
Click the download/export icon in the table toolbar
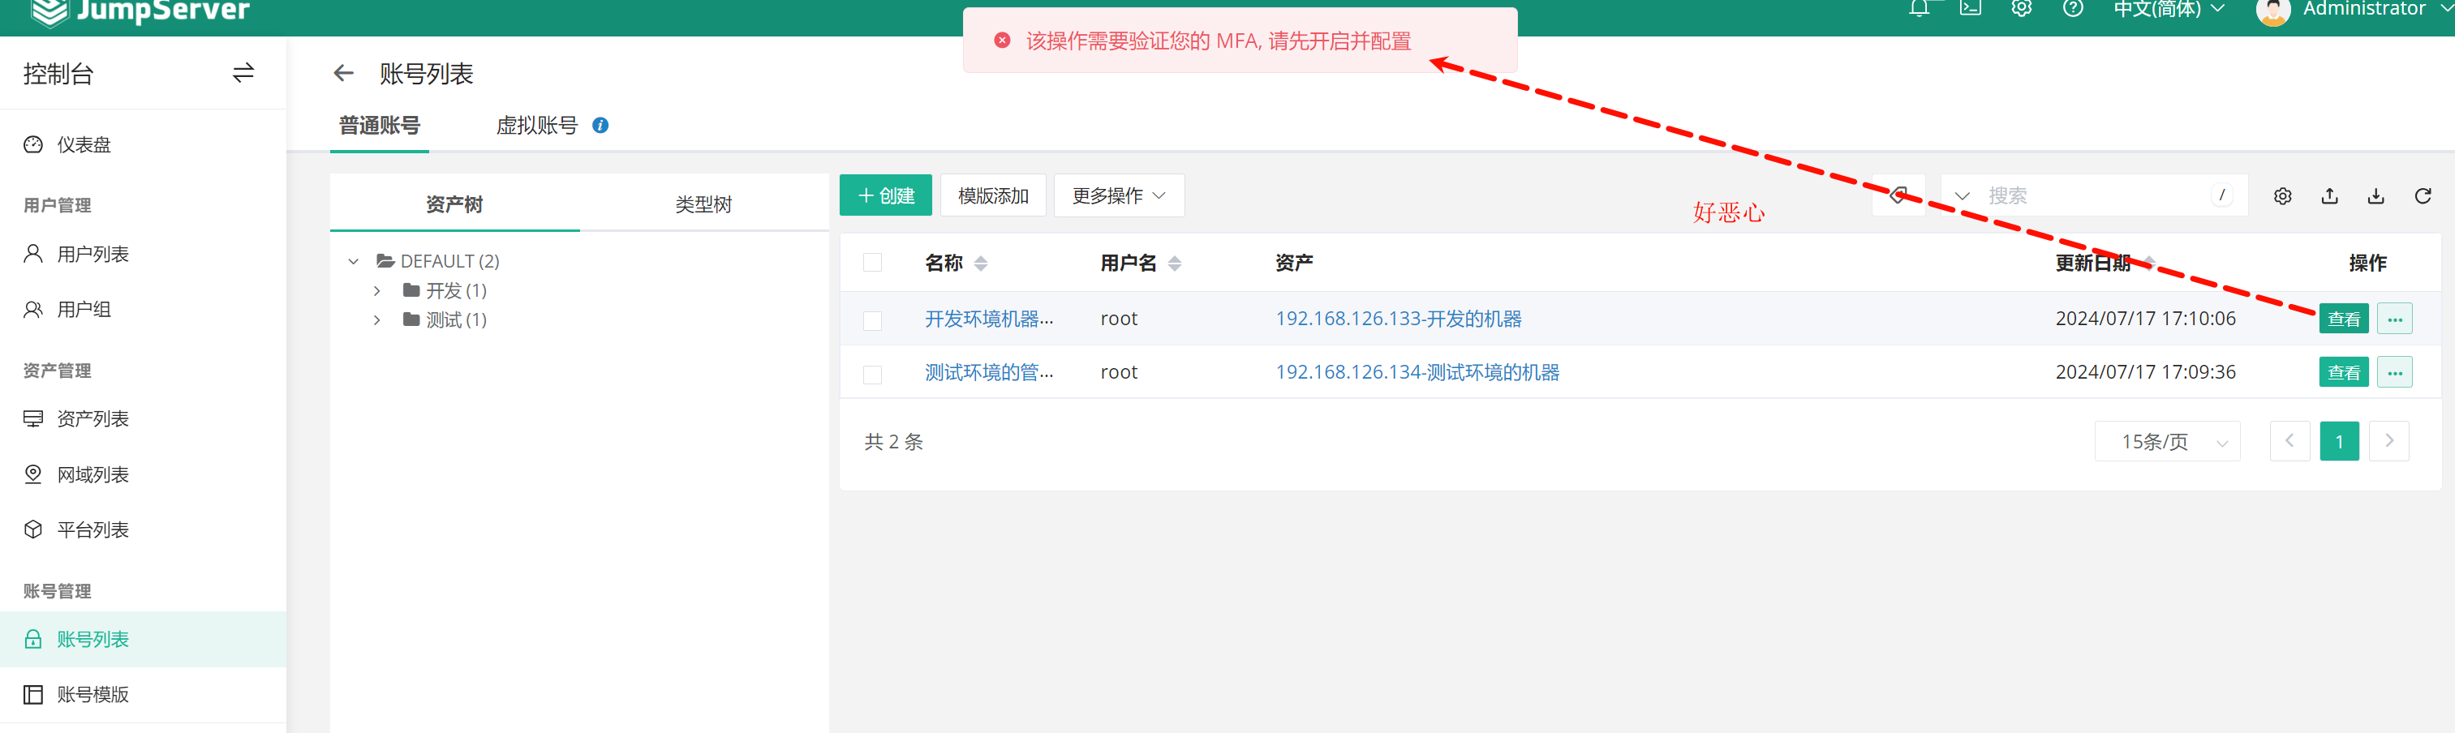pyautogui.click(x=2376, y=196)
